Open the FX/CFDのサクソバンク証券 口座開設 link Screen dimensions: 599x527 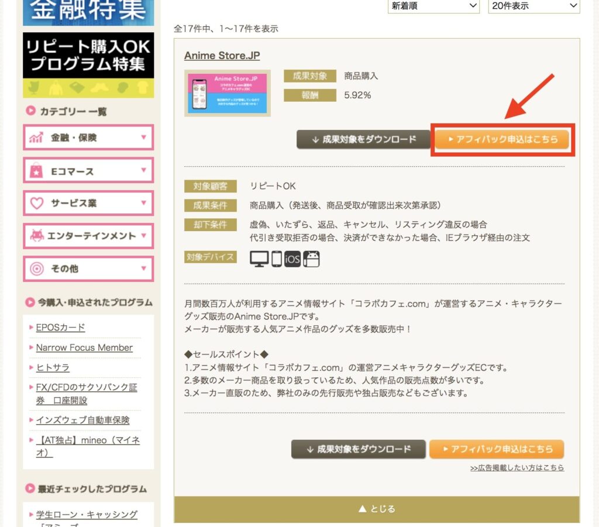[x=87, y=394]
